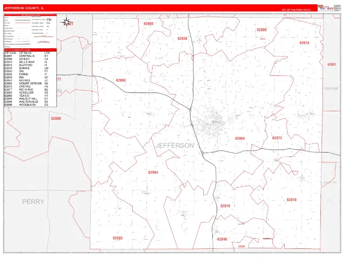Click the 'ZIP Code' legend column header

tap(10, 53)
